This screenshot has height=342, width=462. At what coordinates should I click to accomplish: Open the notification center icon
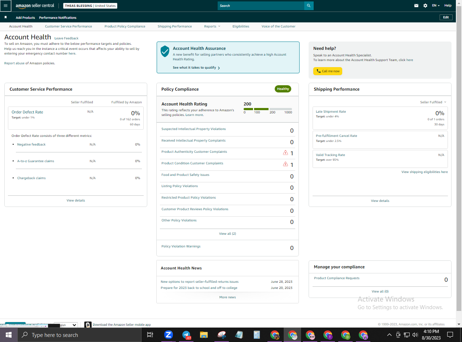pyautogui.click(x=450, y=335)
